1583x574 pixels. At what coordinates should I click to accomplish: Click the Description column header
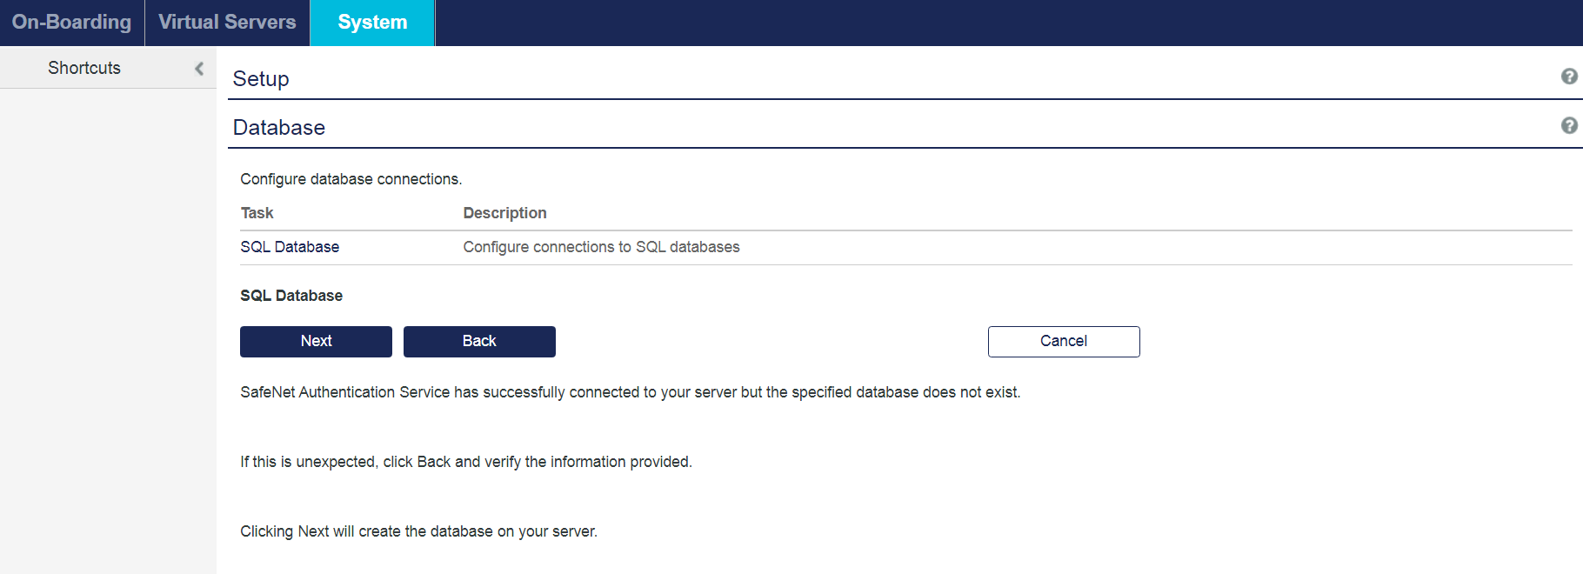[504, 213]
